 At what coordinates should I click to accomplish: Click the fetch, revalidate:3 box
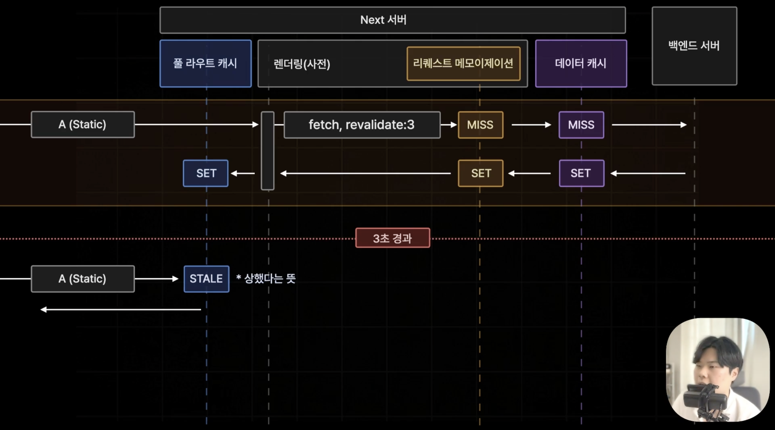coord(362,125)
